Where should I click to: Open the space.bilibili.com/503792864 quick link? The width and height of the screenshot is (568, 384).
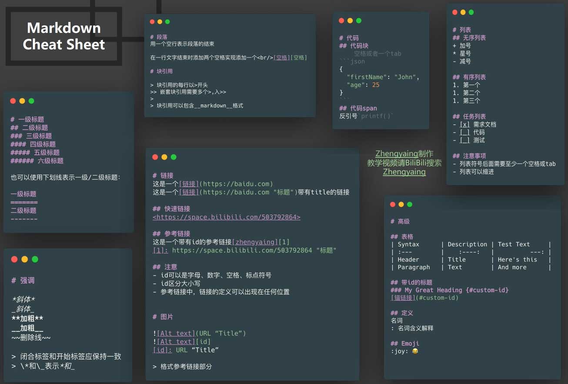(226, 217)
